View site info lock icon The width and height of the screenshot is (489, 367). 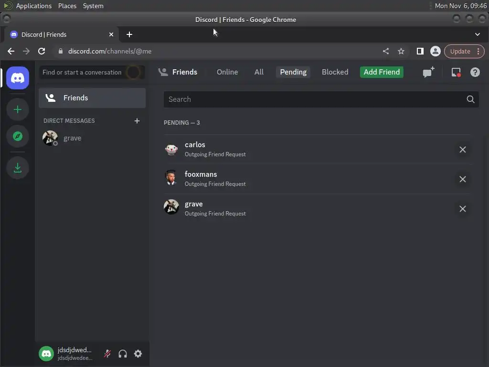(61, 51)
